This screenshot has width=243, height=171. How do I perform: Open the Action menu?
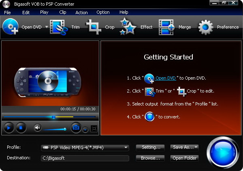tap(81, 13)
